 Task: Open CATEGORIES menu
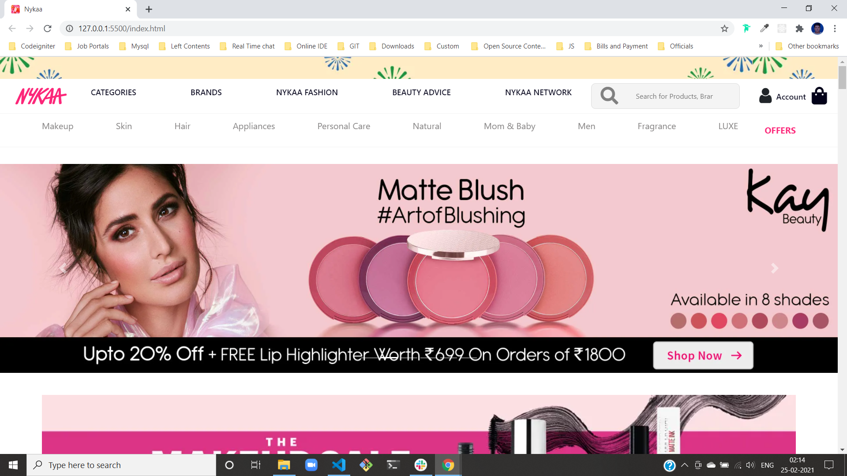pyautogui.click(x=113, y=93)
